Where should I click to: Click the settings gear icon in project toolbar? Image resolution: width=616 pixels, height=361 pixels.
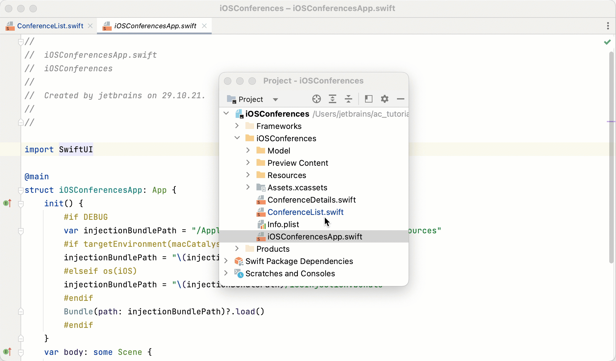pyautogui.click(x=384, y=99)
